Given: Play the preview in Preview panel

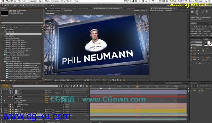Looking at the screenshot, I should [197, 26].
